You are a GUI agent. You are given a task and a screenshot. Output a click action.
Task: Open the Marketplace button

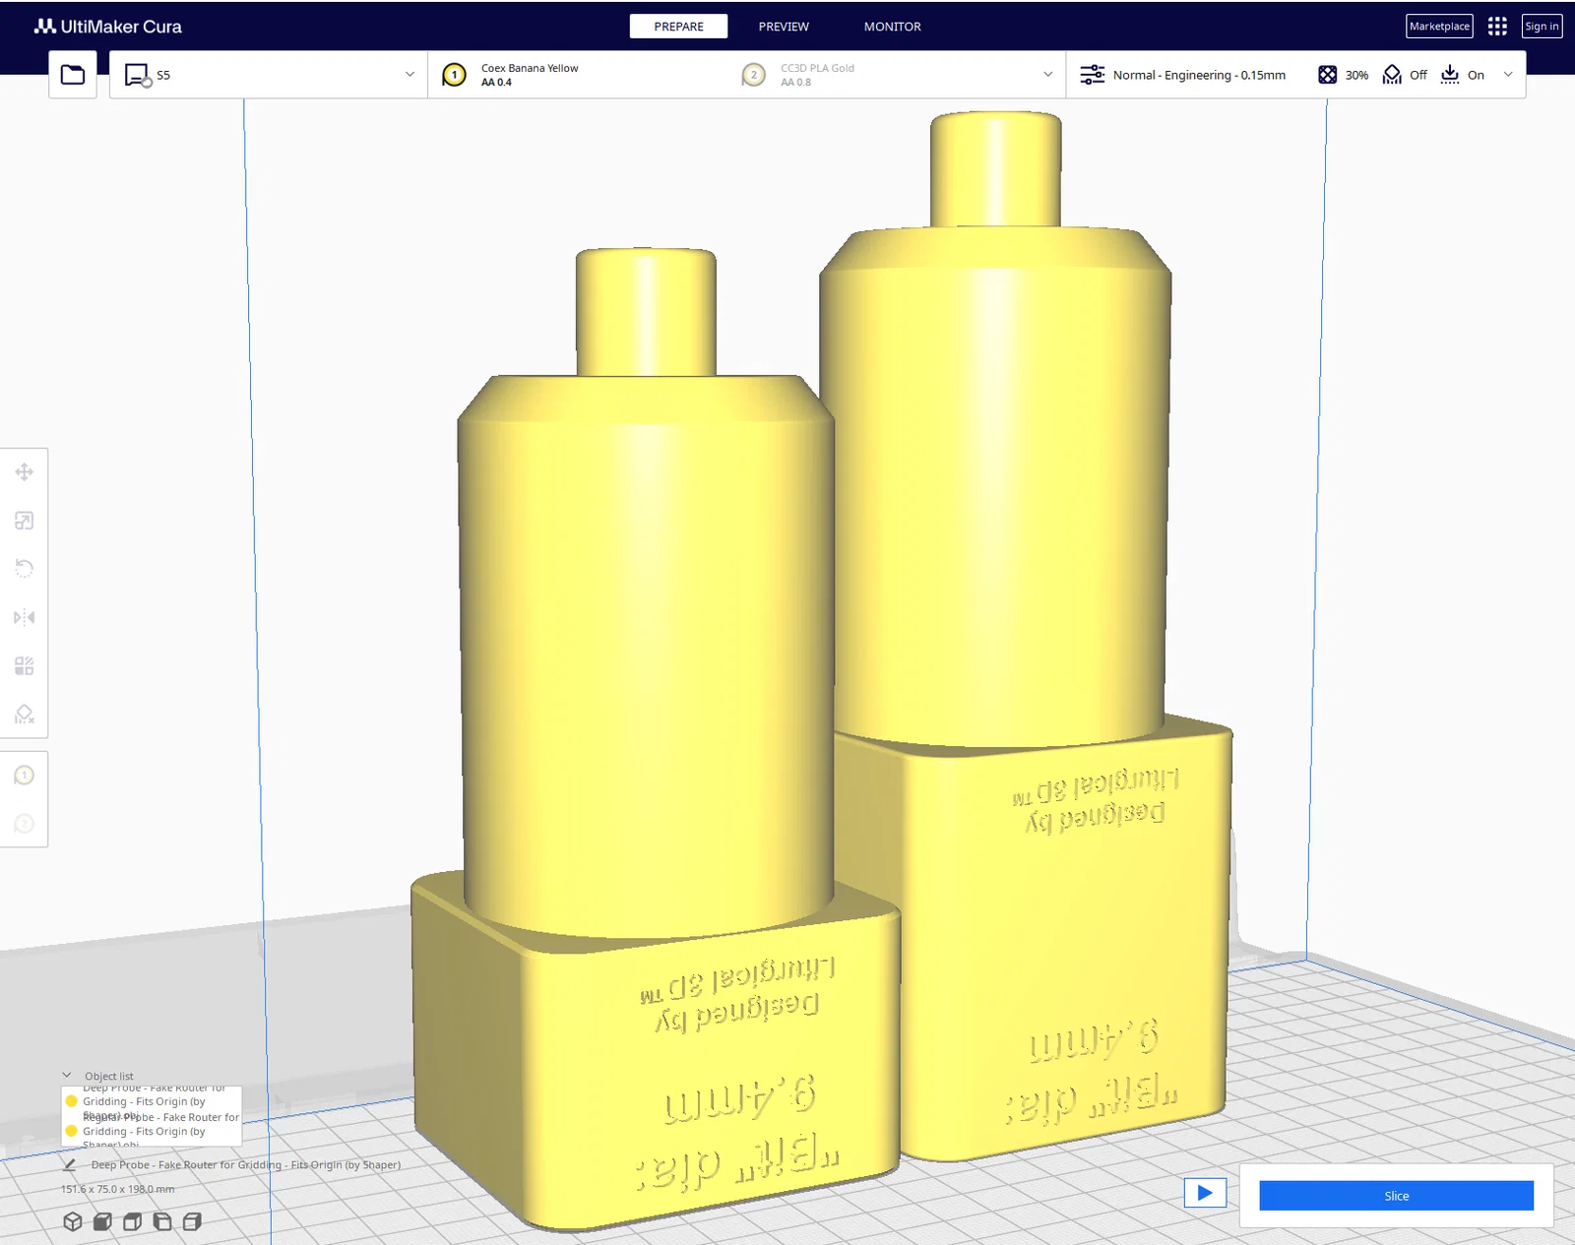[x=1439, y=27]
